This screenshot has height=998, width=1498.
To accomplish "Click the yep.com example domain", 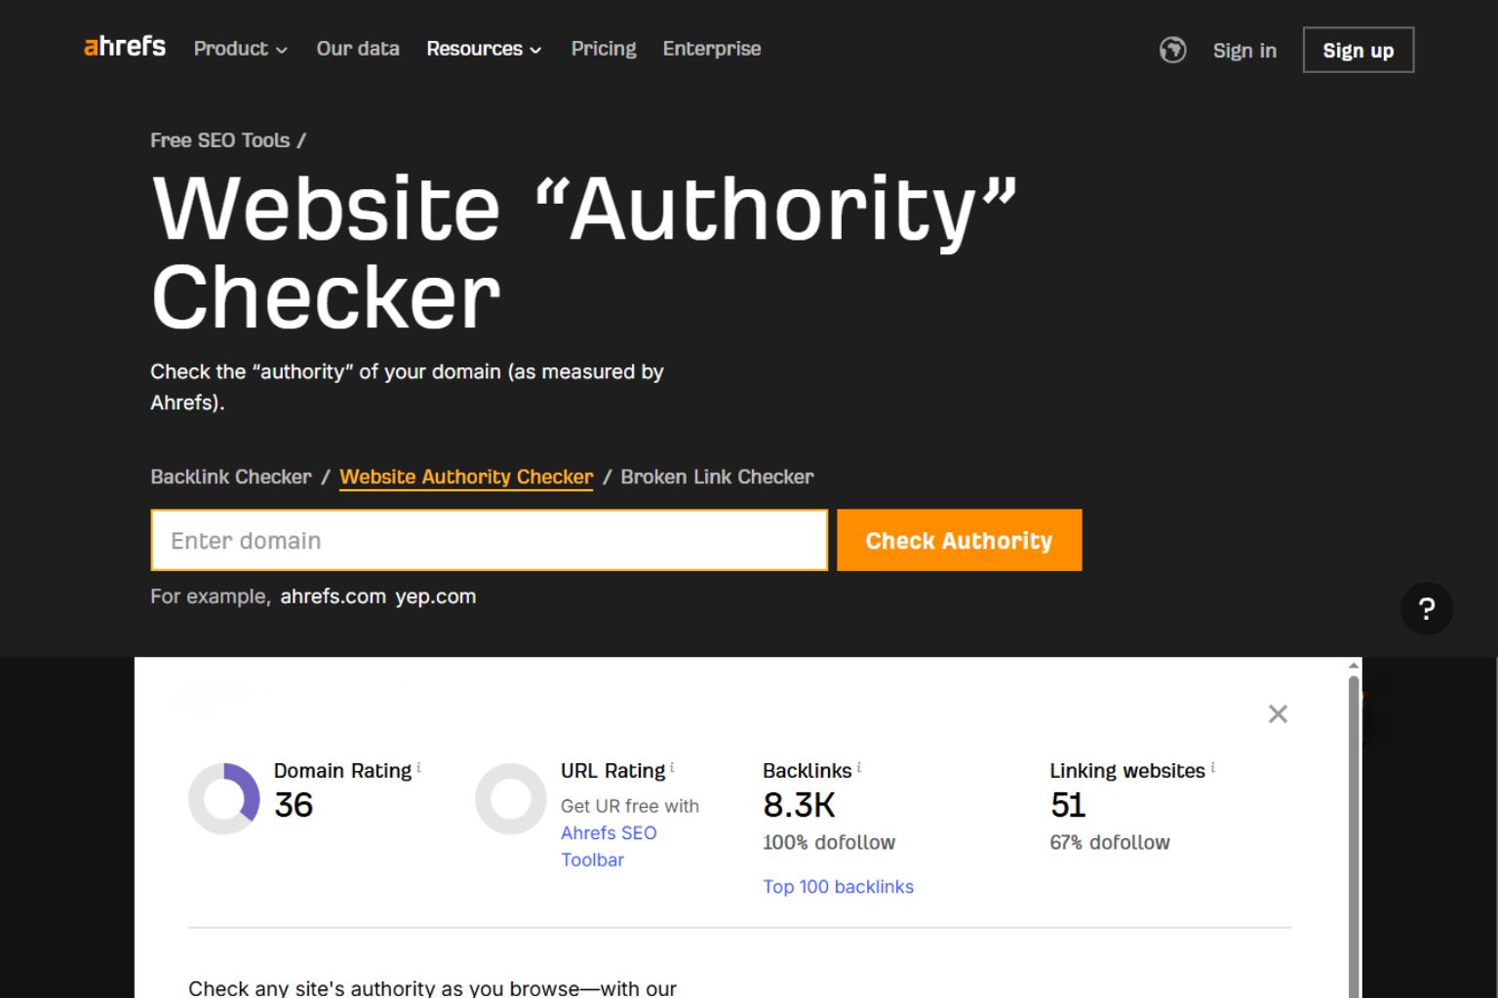I will (435, 596).
